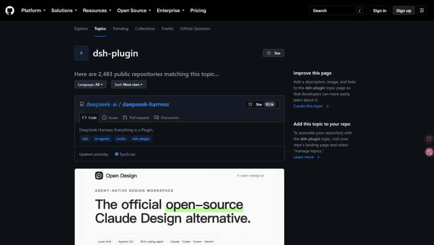Click the Apache-2.0 pill in preview
This screenshot has height=245, width=434.
point(126,241)
